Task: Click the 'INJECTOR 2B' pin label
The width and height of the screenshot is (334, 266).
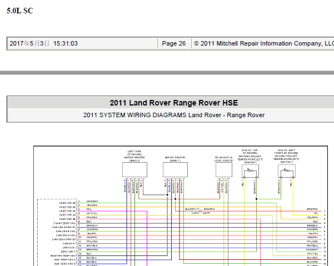Action: (x=67, y=203)
